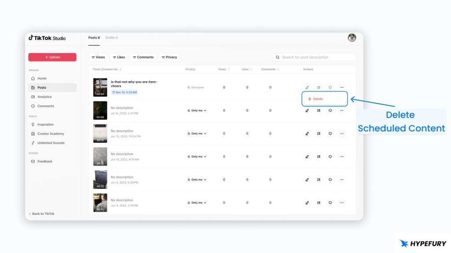Switch to the Drafts tab

111,38
